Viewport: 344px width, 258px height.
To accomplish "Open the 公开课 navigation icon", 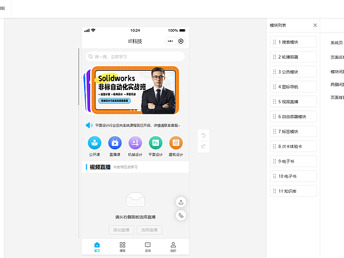I will (95, 143).
